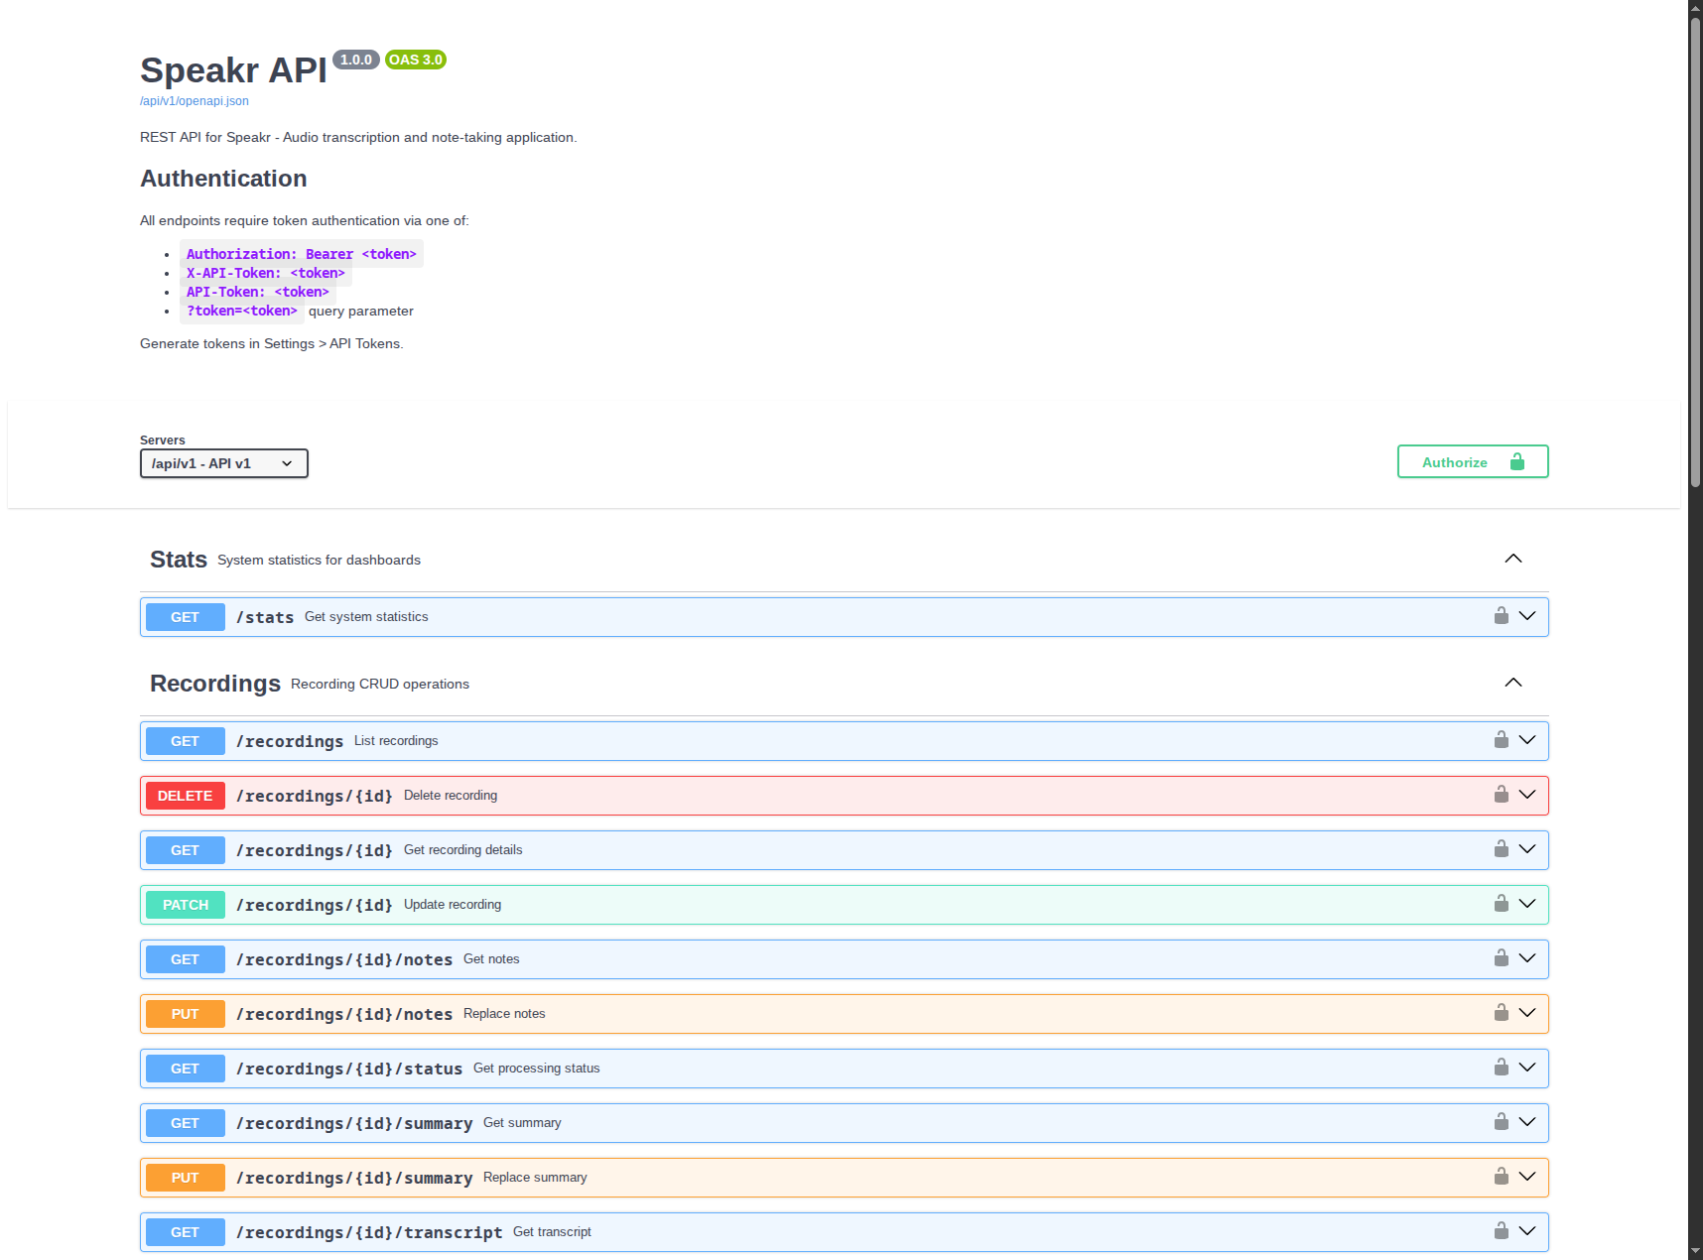
Task: Click the lock icon on PUT replace summary row
Action: (x=1501, y=1177)
